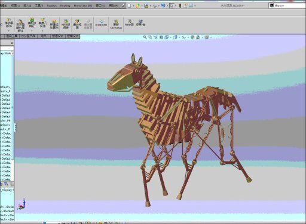
Task: Open the Section View tool
Action: pyautogui.click(x=161, y=37)
